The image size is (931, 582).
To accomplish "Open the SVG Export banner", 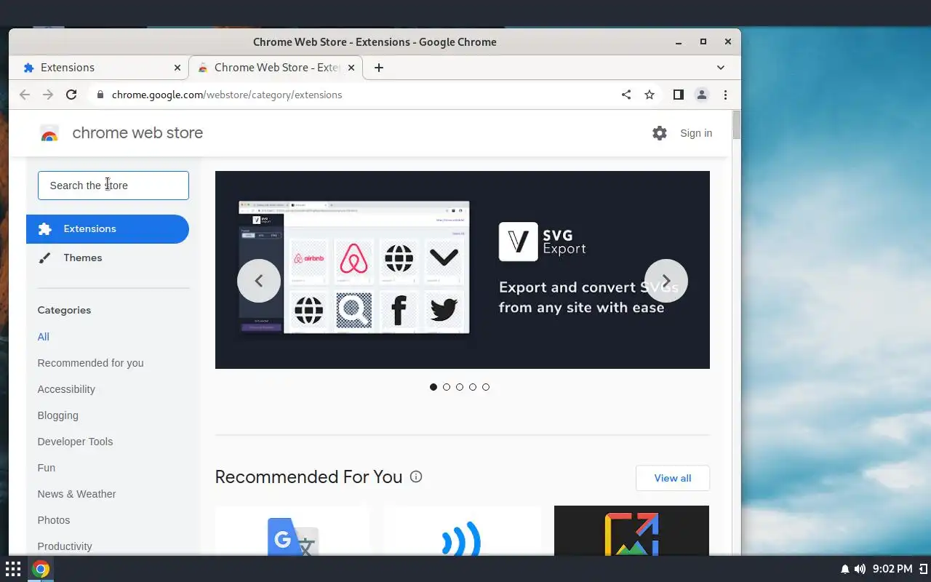I will [463, 270].
